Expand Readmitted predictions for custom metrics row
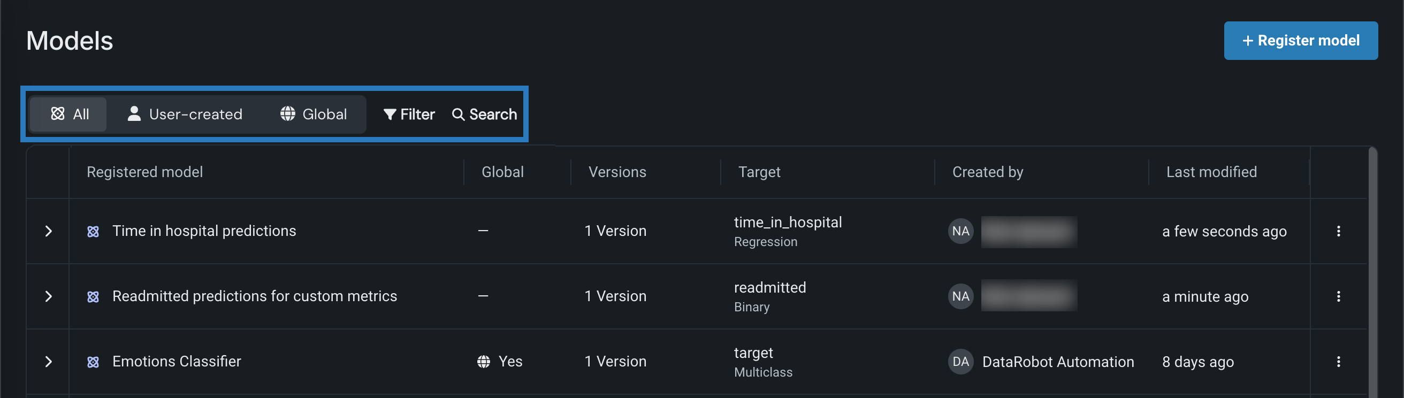The height and width of the screenshot is (398, 1404). pyautogui.click(x=49, y=296)
